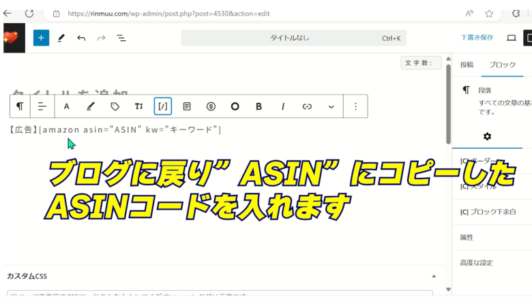Open the タイトルなし command palette bar
This screenshot has width=532, height=299.
click(295, 38)
